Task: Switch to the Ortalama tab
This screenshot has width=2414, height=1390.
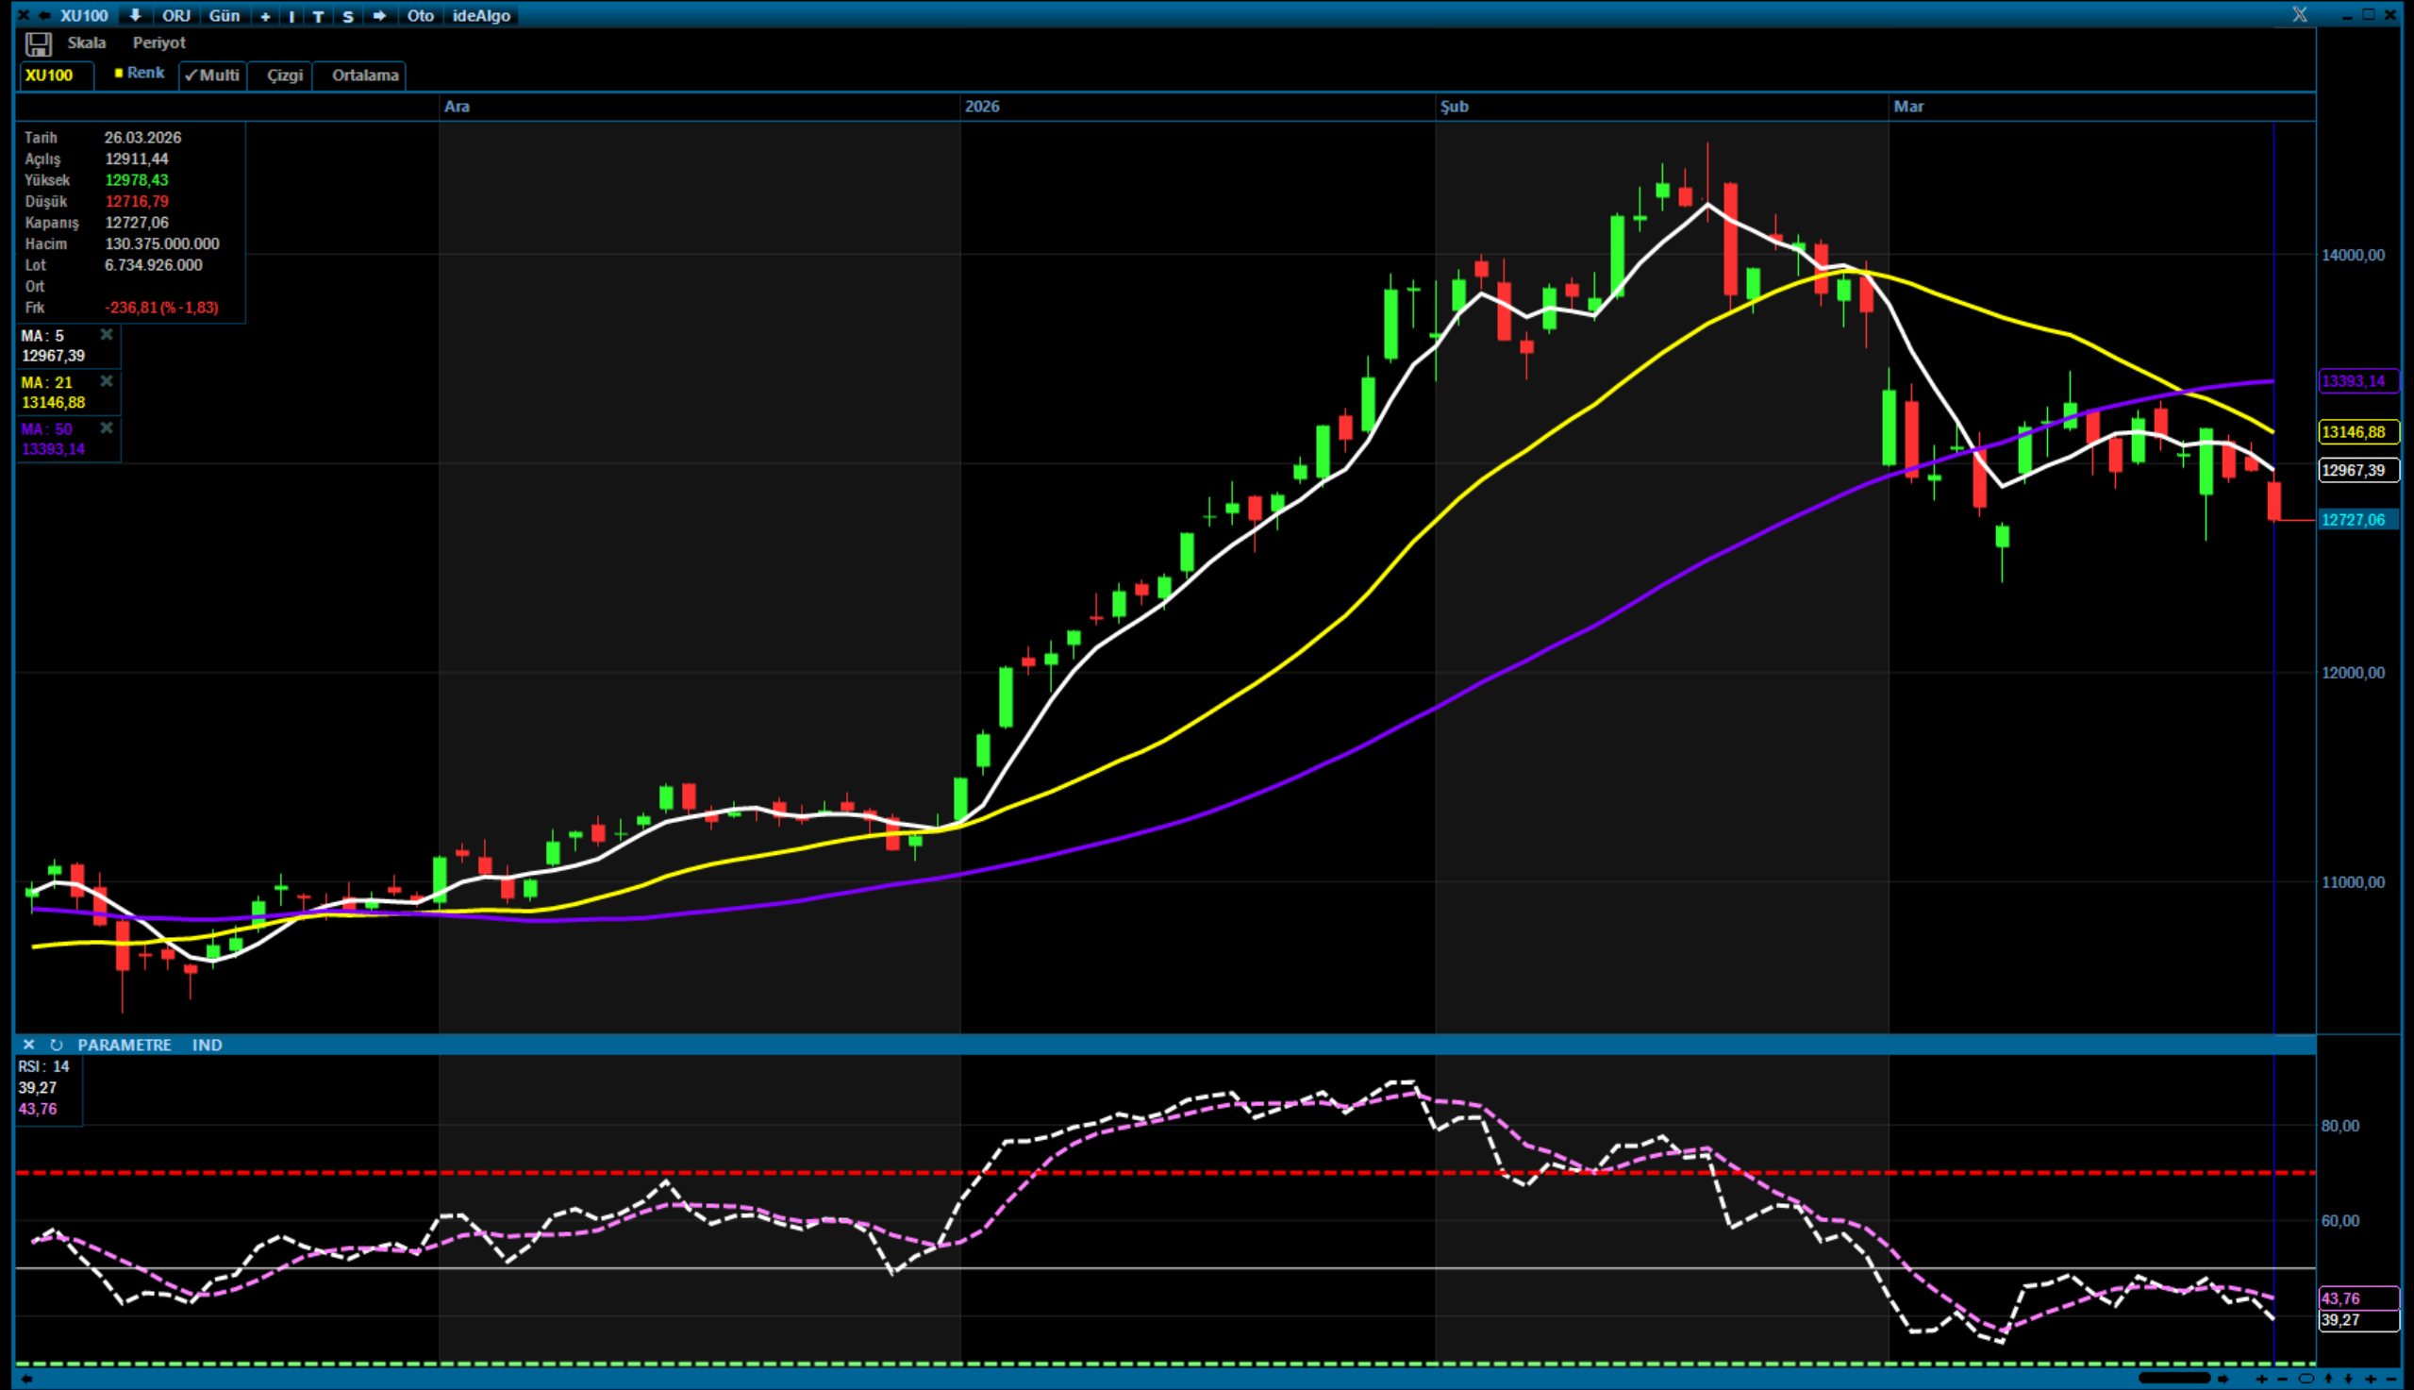Action: (364, 75)
